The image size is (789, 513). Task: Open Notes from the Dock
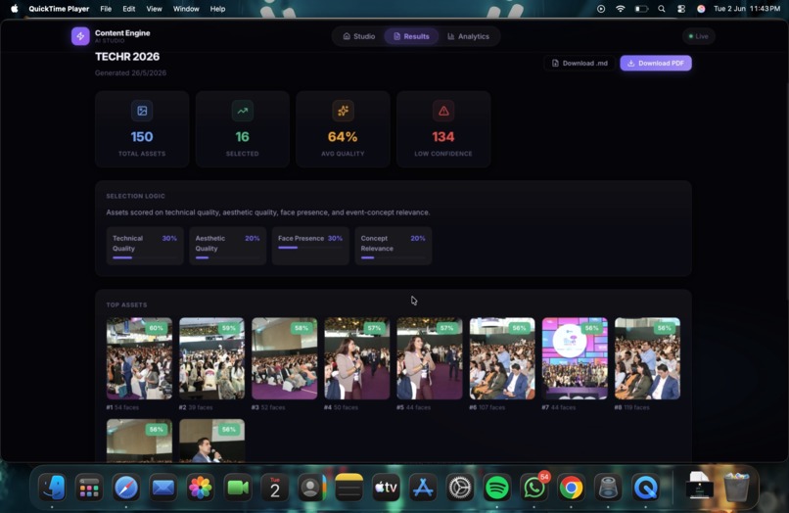348,488
